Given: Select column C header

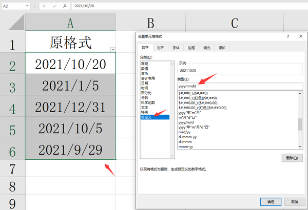Looking at the screenshot, I should point(235,22).
